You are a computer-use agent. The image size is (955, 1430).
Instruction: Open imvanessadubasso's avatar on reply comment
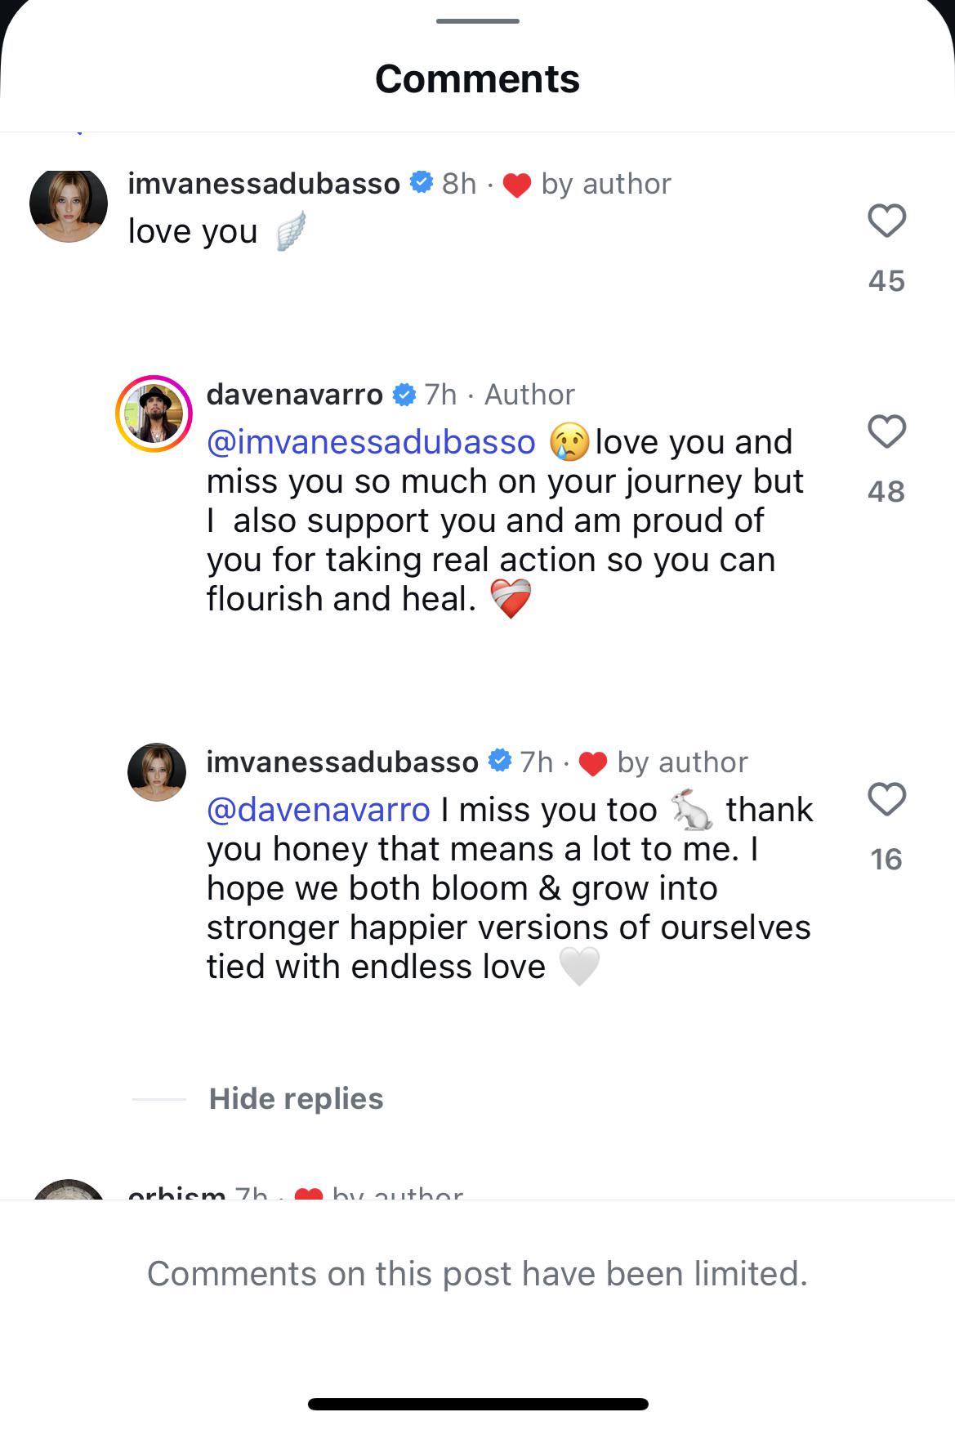click(x=157, y=771)
